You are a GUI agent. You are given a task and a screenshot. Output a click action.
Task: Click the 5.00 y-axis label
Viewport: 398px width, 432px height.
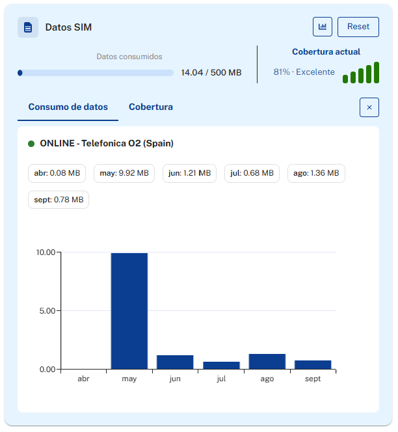coord(47,311)
